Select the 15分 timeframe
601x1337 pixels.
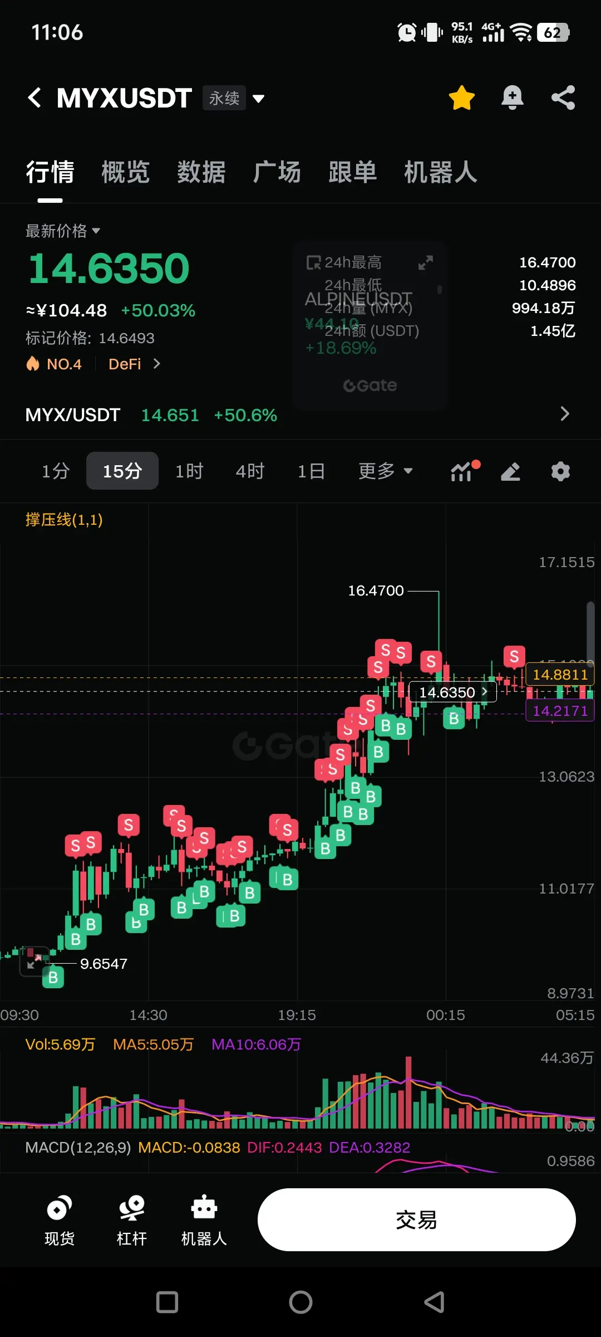pyautogui.click(x=122, y=471)
